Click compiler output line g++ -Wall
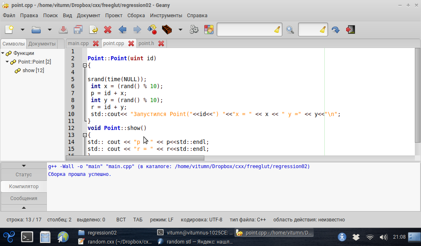 point(179,166)
